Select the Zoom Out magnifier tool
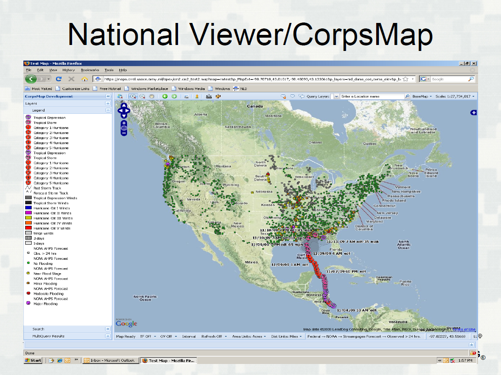Screen dimensions: 501x375 click(x=142, y=96)
